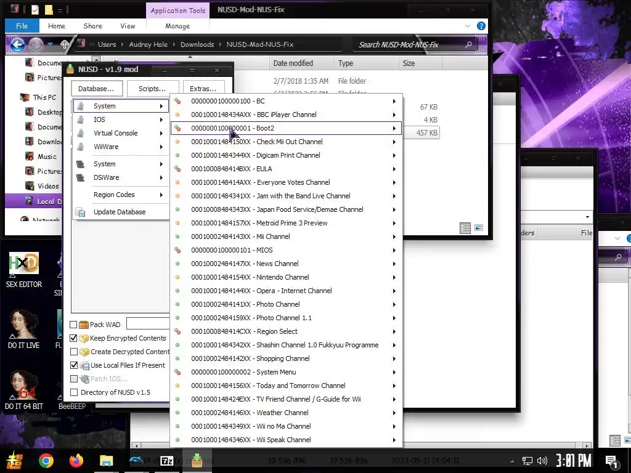Launch Firefox from taskbar
The width and height of the screenshot is (631, 473).
pos(76,461)
